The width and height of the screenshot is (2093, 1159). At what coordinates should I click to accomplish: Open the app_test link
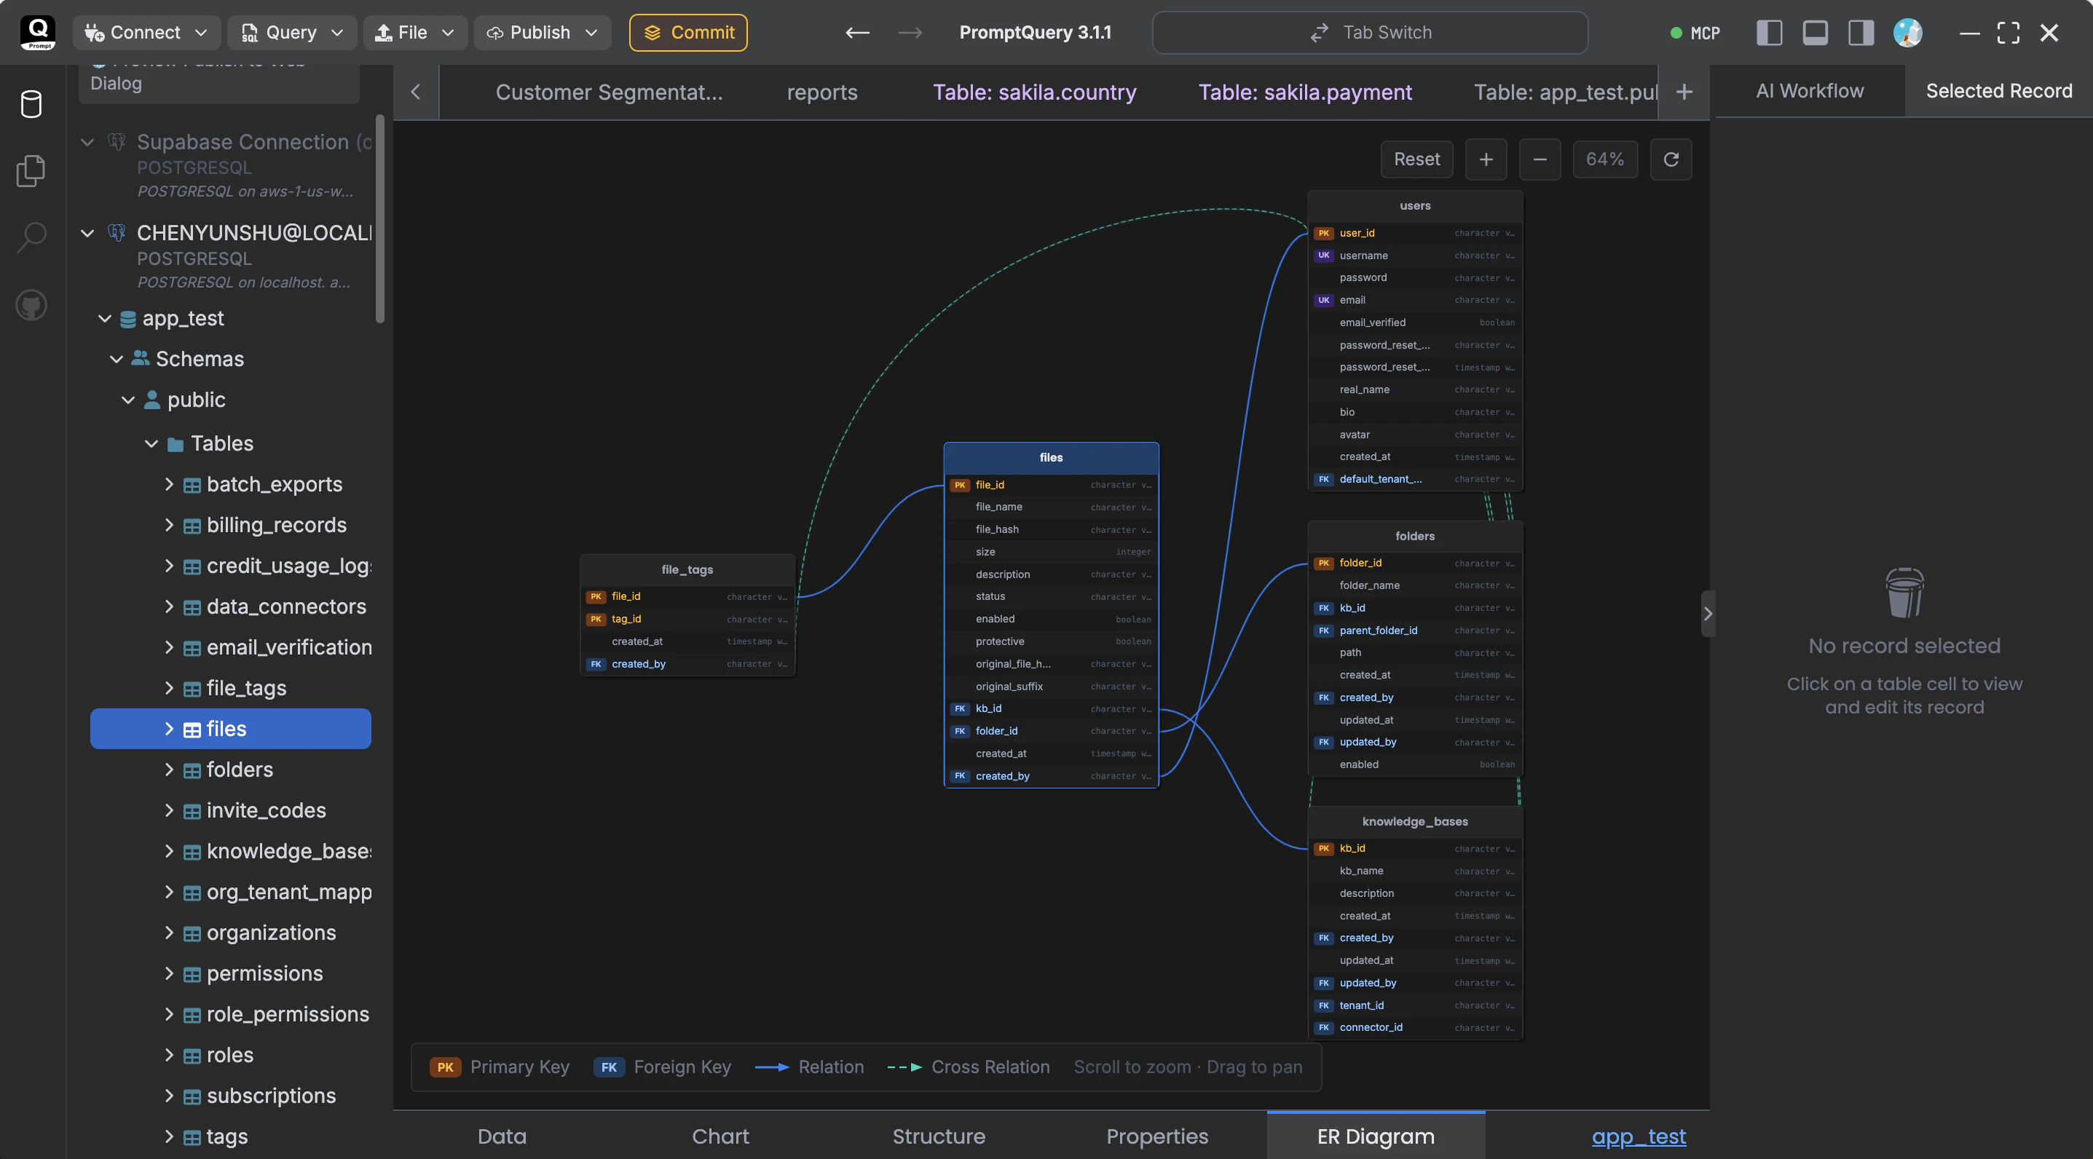(x=1638, y=1136)
